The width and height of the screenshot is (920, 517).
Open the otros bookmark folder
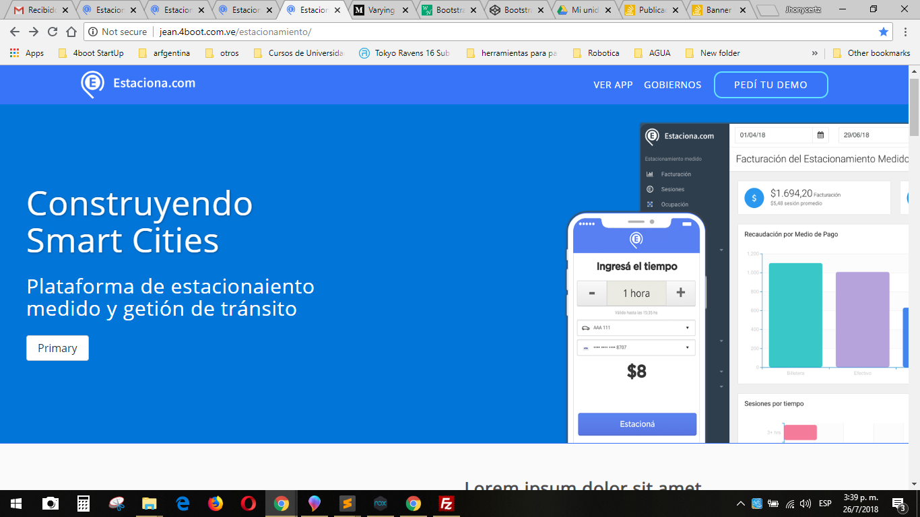(x=222, y=53)
